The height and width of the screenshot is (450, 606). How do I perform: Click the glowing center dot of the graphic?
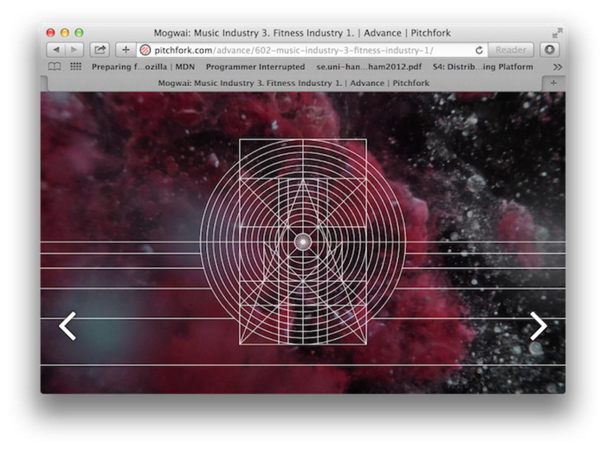302,242
